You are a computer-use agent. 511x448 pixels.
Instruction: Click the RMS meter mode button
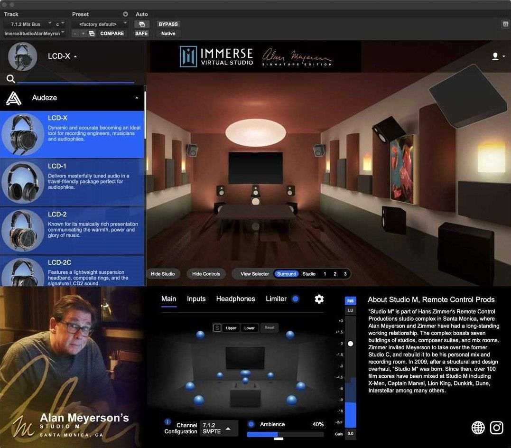[350, 300]
